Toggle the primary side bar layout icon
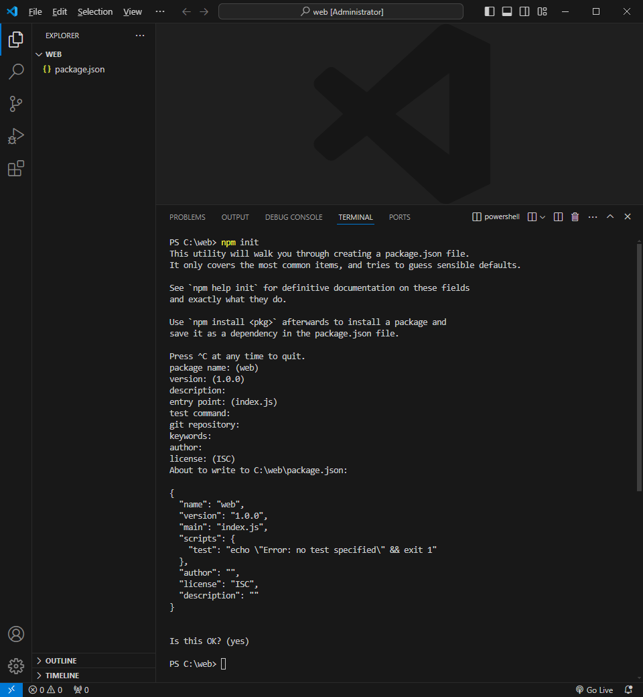This screenshot has width=643, height=697. pyautogui.click(x=489, y=11)
